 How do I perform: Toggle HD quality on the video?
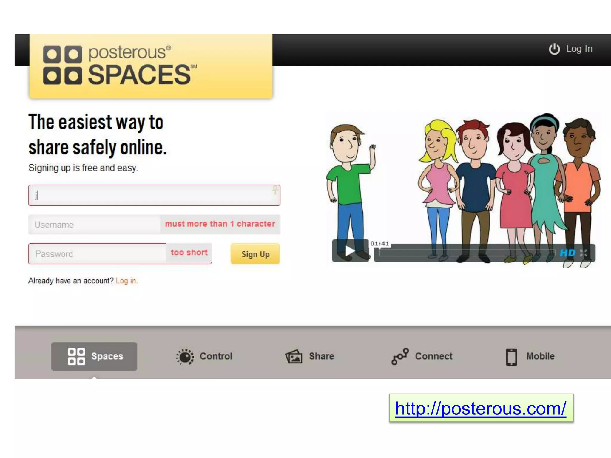click(567, 253)
